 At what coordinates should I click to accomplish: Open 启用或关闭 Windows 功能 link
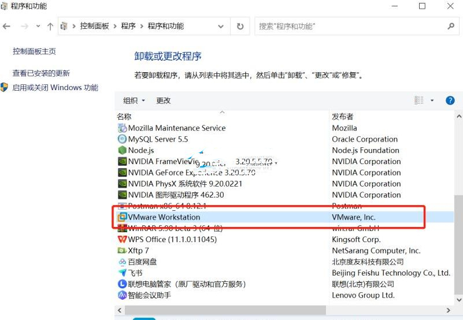(x=55, y=88)
